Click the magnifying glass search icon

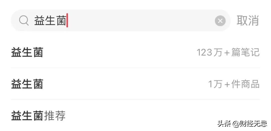pyautogui.click(x=24, y=21)
